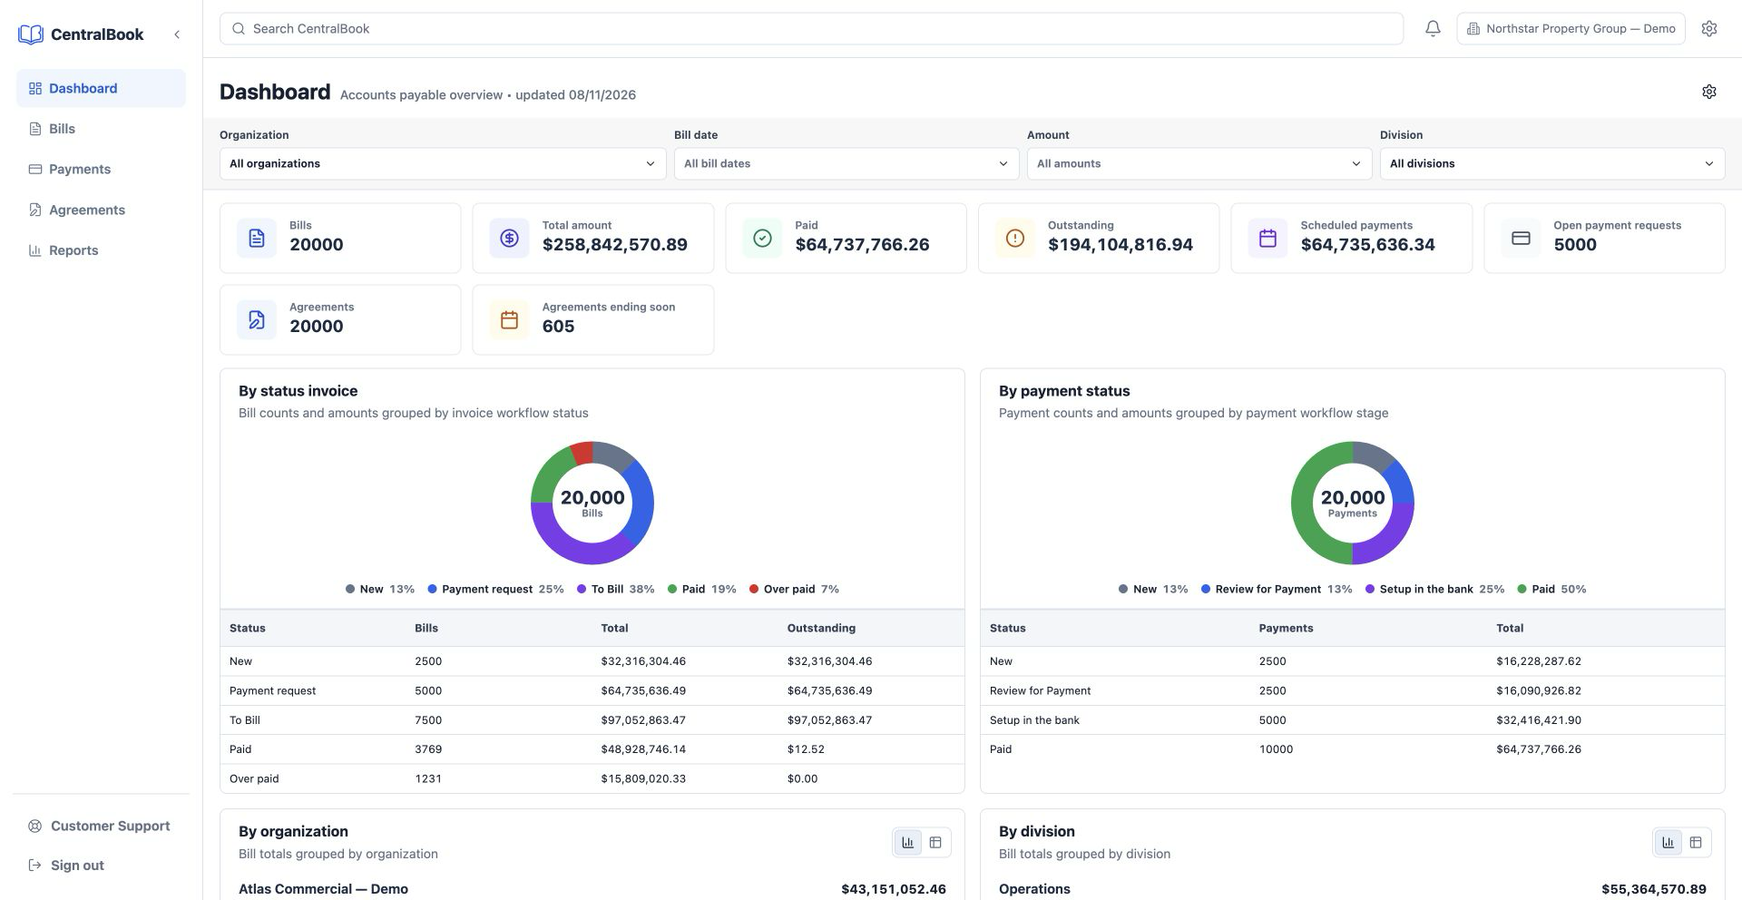1742x900 pixels.
Task: Click the Total amount dollar icon
Action: point(509,239)
